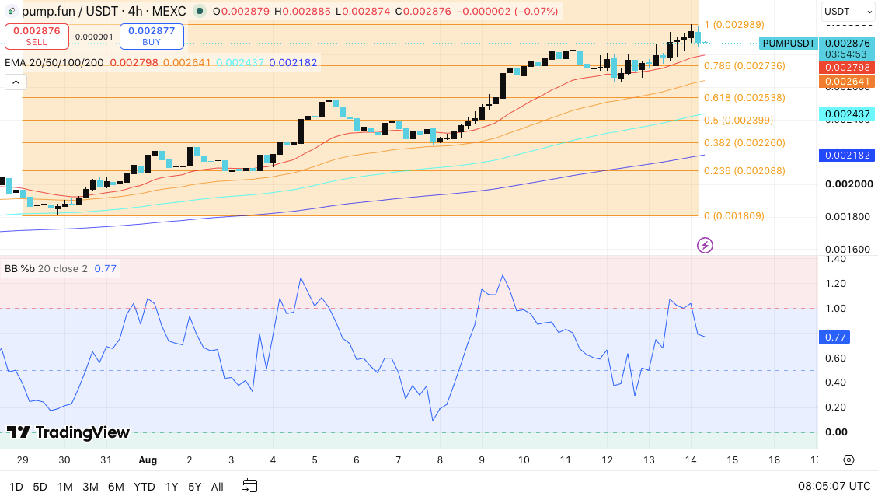Open the USDT currency dropdown

[847, 11]
